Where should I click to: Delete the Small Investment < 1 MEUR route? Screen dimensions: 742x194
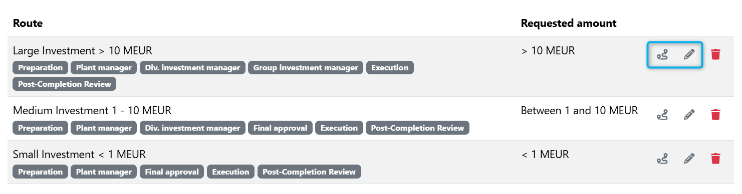(715, 159)
